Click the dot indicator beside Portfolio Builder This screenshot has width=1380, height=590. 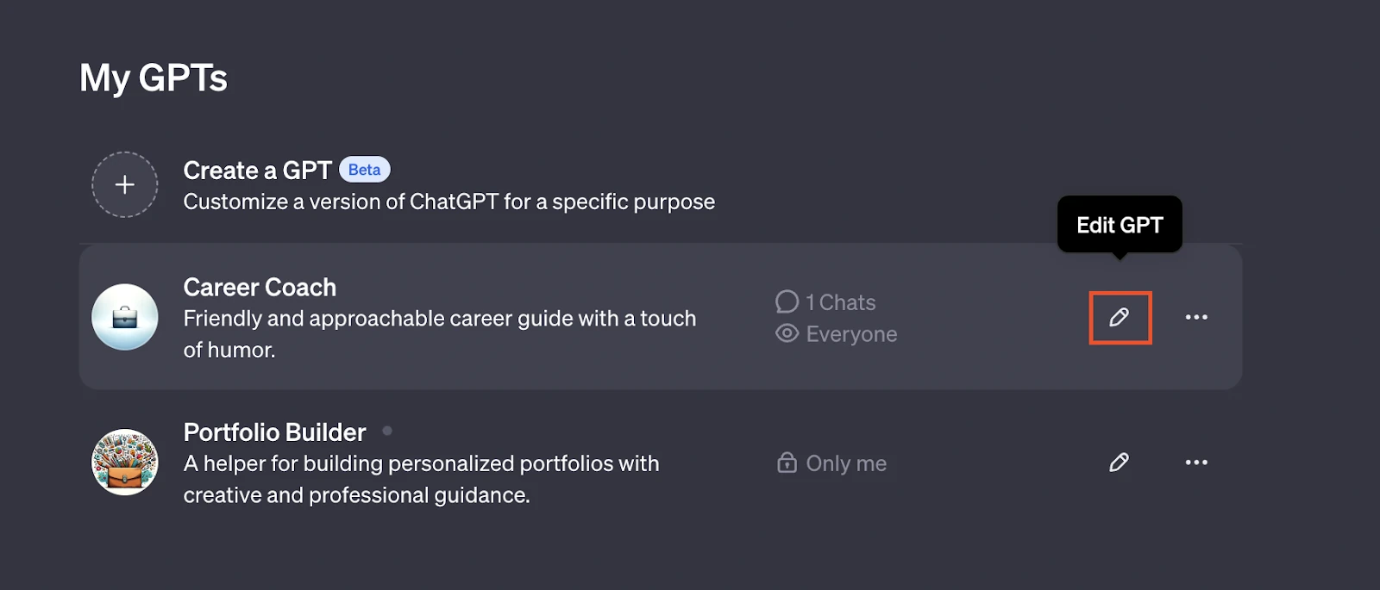[x=387, y=431]
